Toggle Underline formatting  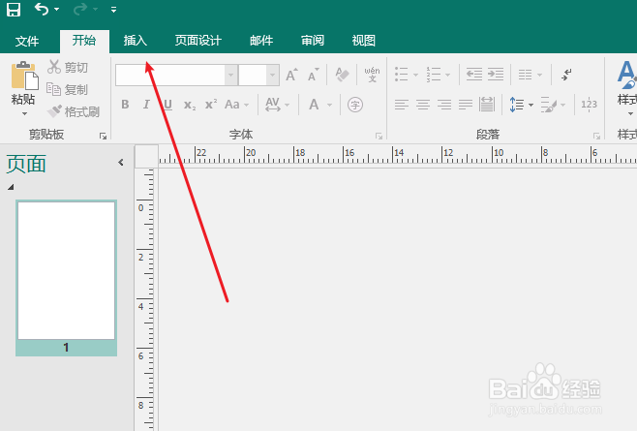click(x=167, y=105)
